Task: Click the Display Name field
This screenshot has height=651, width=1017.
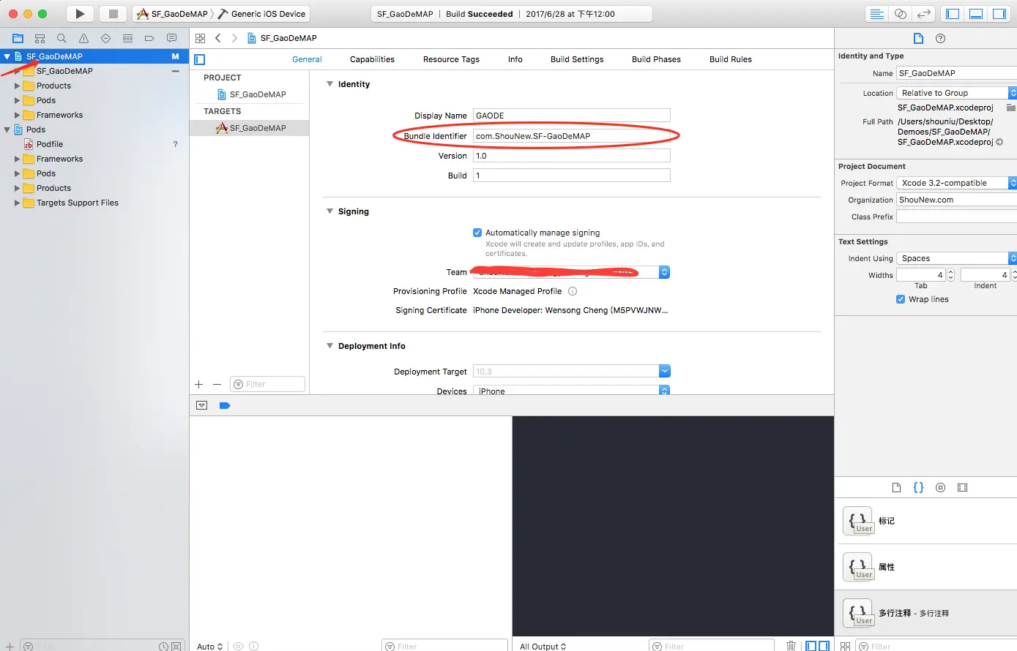Action: tap(571, 116)
